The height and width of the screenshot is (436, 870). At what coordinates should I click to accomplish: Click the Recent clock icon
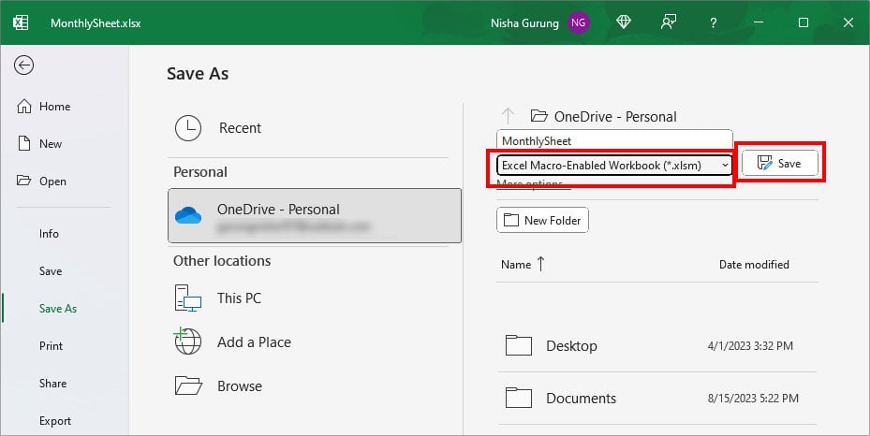tap(188, 128)
